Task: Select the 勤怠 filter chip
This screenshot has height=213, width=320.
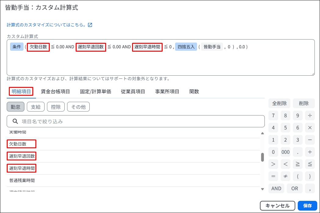Action: click(x=16, y=107)
